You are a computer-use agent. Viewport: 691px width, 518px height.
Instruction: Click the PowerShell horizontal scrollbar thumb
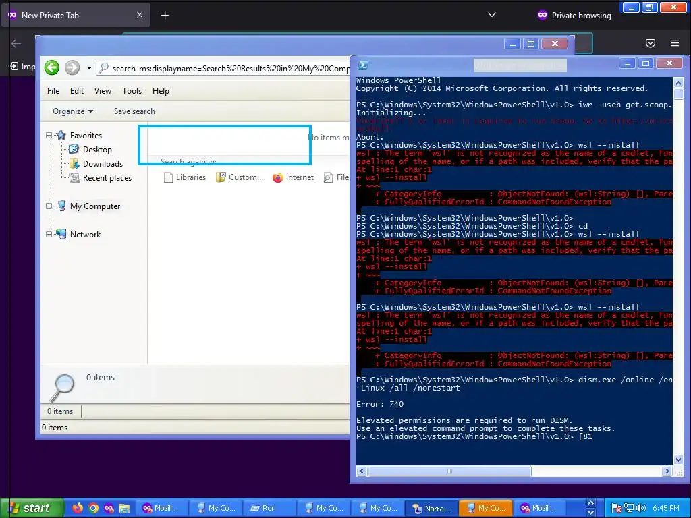click(x=449, y=471)
